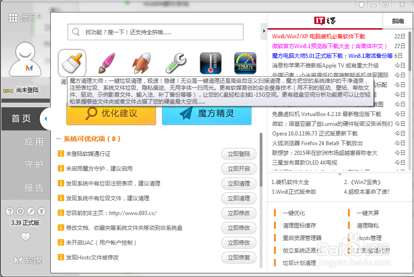Image resolution: width=414 pixels, height=277 pixels.
Task: Open Win8/Win7/XP 电脑装机必备软件下载 link
Action: point(319,37)
